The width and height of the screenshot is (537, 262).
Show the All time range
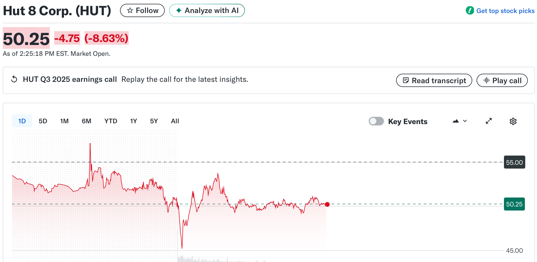point(175,121)
